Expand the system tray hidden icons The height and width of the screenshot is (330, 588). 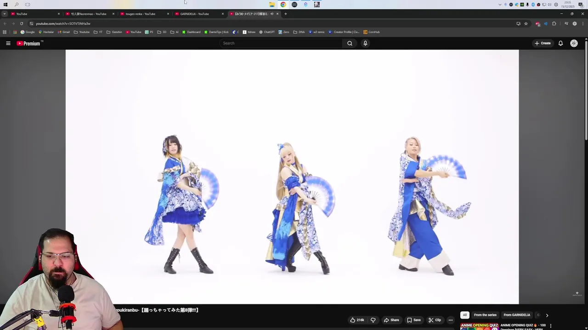pos(500,5)
